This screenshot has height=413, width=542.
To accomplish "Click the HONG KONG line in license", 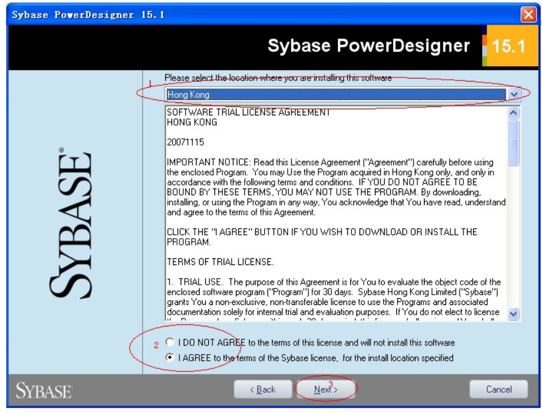I will tap(192, 122).
